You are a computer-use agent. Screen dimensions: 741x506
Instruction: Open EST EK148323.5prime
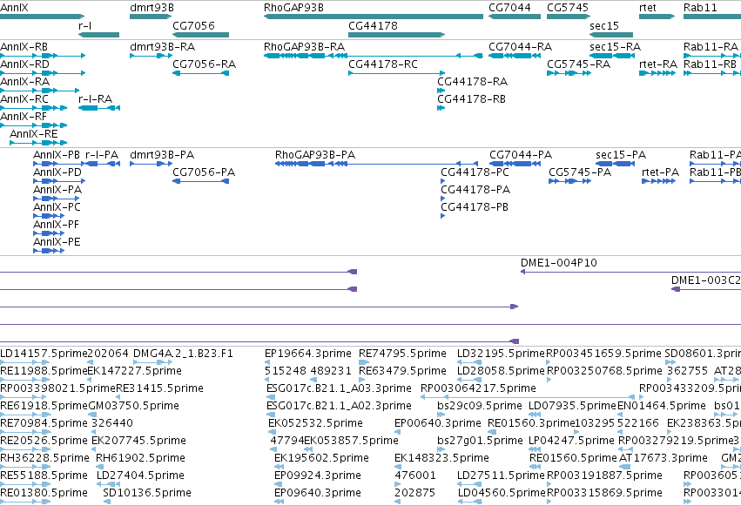point(441,458)
